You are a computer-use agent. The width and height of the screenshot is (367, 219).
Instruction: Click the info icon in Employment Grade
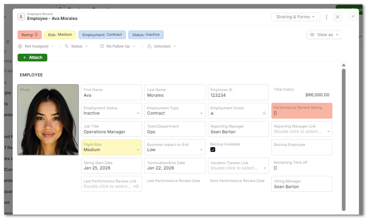click(264, 113)
